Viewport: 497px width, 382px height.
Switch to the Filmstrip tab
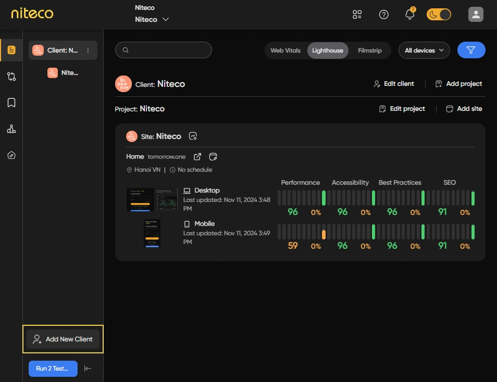point(369,50)
